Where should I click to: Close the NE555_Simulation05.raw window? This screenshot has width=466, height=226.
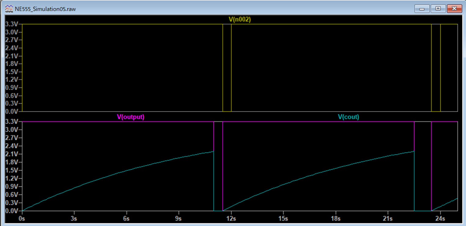(454, 9)
